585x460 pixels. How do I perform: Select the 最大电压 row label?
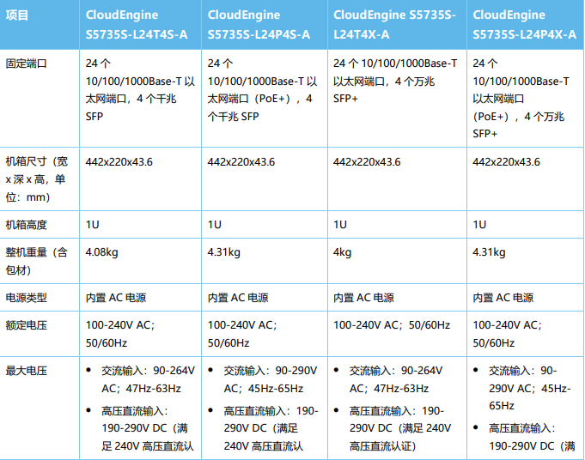(27, 371)
